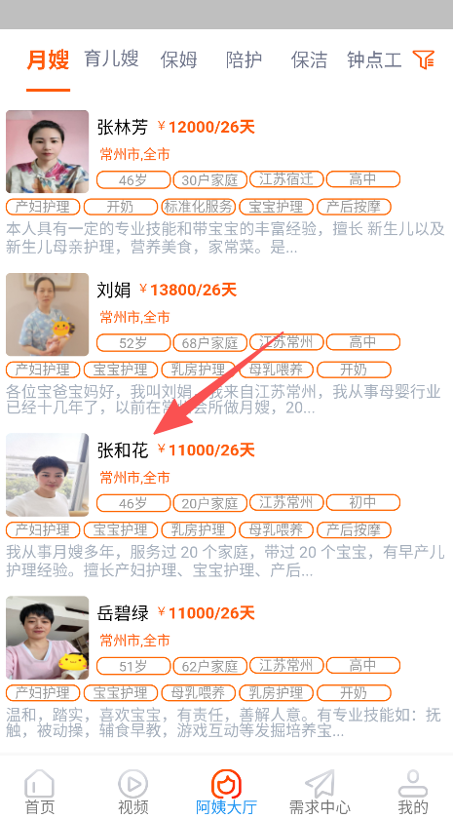This screenshot has width=453, height=819.
Task: View 岳碧绿's profile photo
Action: coord(48,638)
